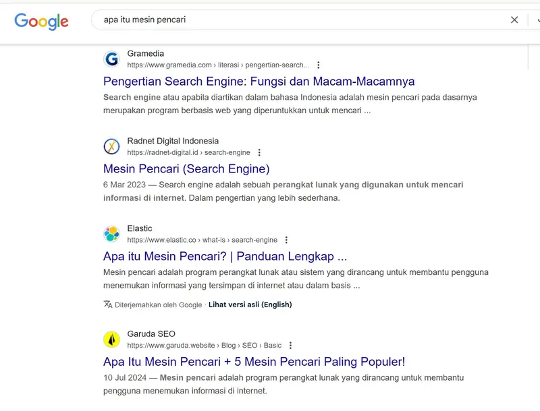This screenshot has width=540, height=411.
Task: Open three-dot menu for Garuda SEO result
Action: click(291, 346)
